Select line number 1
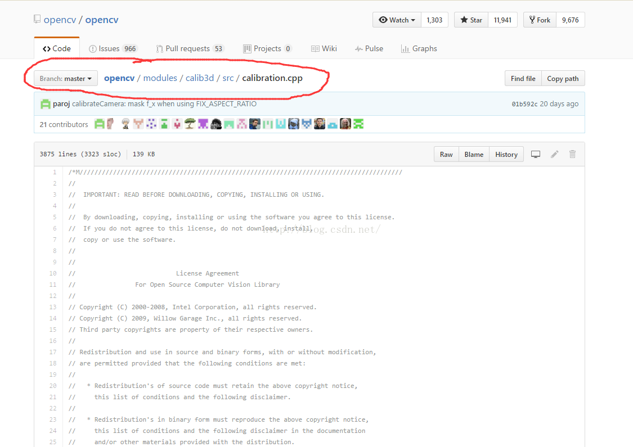The image size is (633, 447). pos(55,172)
